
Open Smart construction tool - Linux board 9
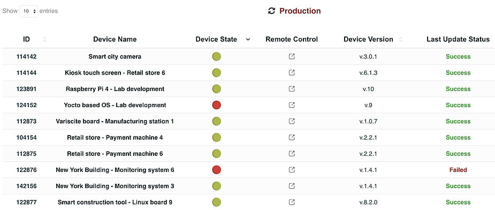pos(115,202)
